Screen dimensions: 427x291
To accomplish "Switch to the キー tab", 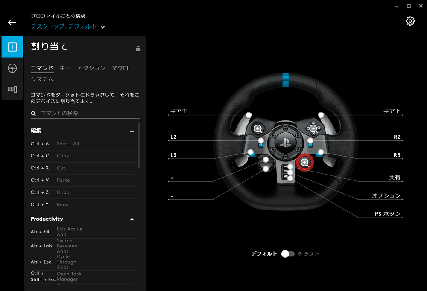I will 65,67.
